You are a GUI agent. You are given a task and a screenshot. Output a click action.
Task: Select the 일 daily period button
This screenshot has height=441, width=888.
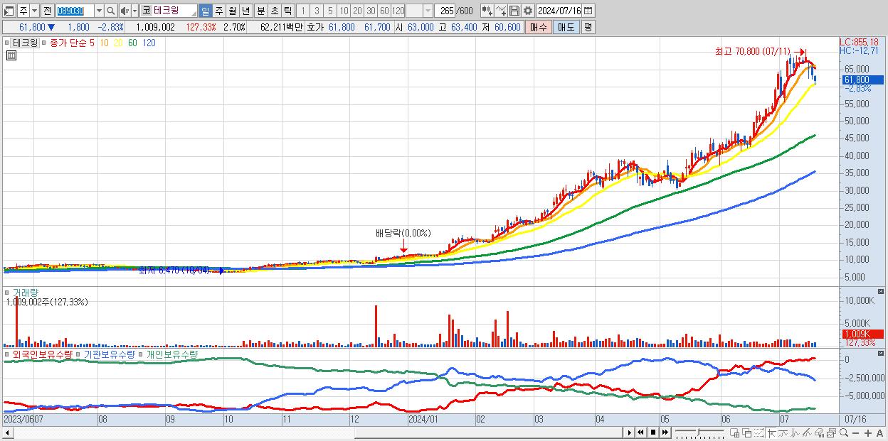coord(205,11)
